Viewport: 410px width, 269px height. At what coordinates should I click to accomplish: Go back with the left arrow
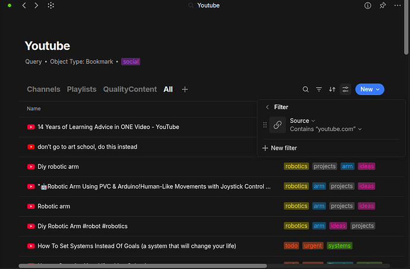(x=24, y=5)
